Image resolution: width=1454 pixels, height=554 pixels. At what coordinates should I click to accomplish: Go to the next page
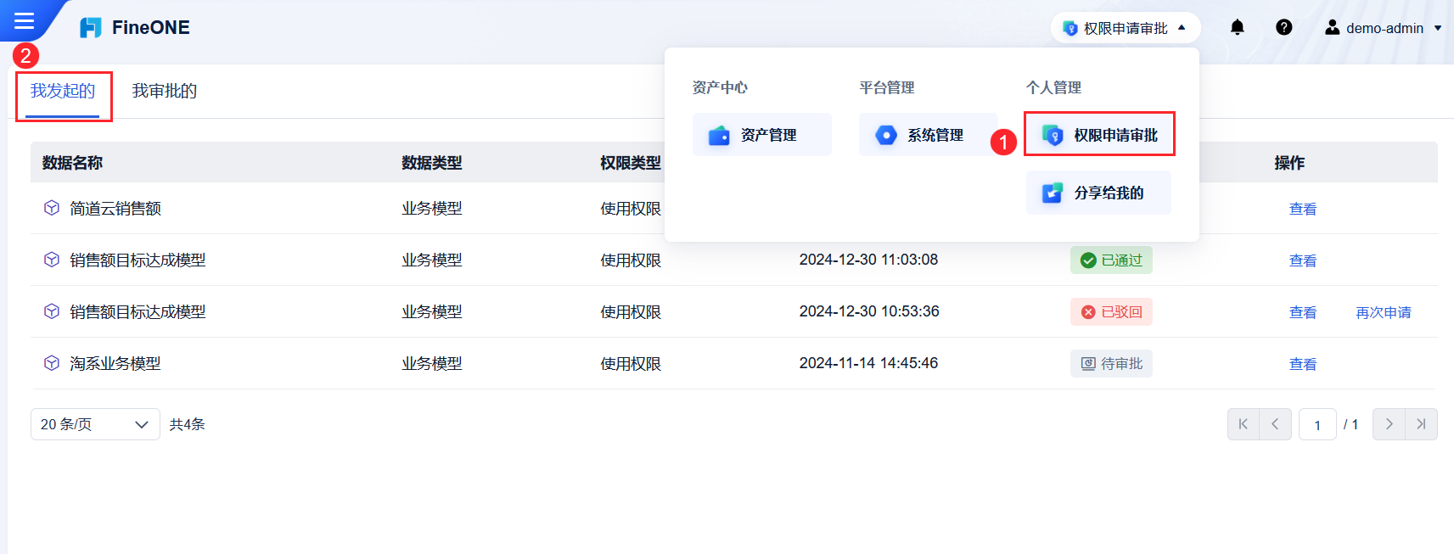[1389, 424]
